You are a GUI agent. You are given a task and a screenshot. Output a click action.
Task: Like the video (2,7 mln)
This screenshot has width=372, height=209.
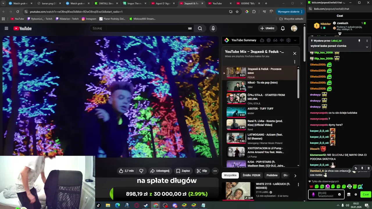pyautogui.click(x=126, y=171)
